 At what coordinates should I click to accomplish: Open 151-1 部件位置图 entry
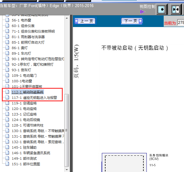[26, 164]
